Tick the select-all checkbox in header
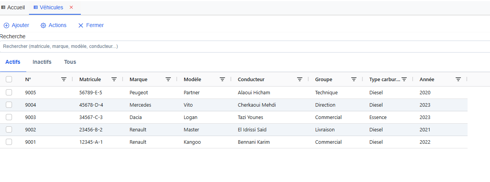 coord(9,79)
